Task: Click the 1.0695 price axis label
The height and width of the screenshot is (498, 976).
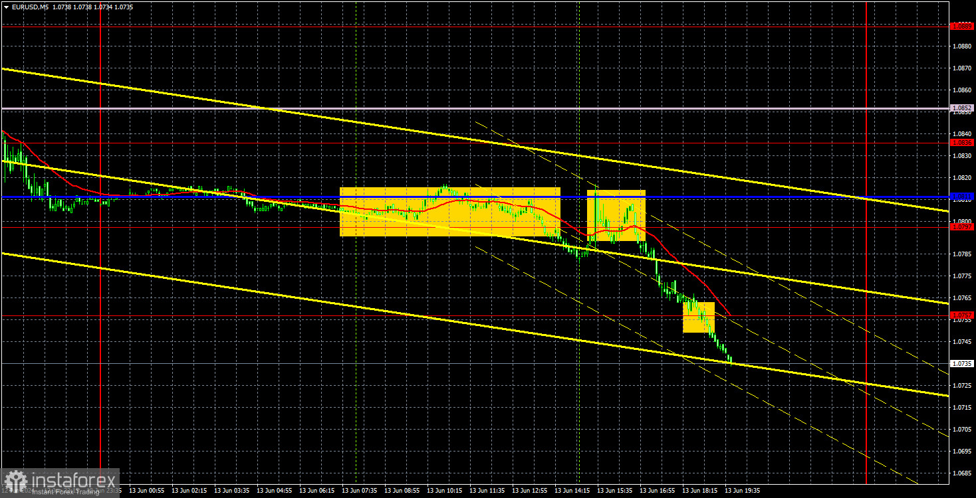Action: 962,452
